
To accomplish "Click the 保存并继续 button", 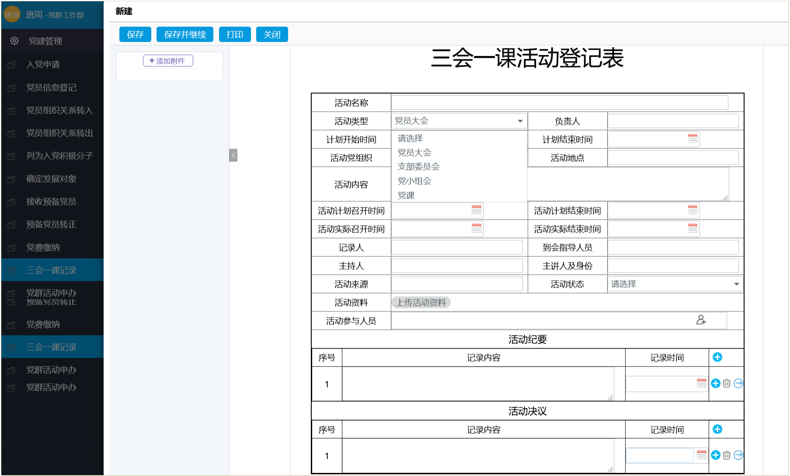I will (185, 35).
